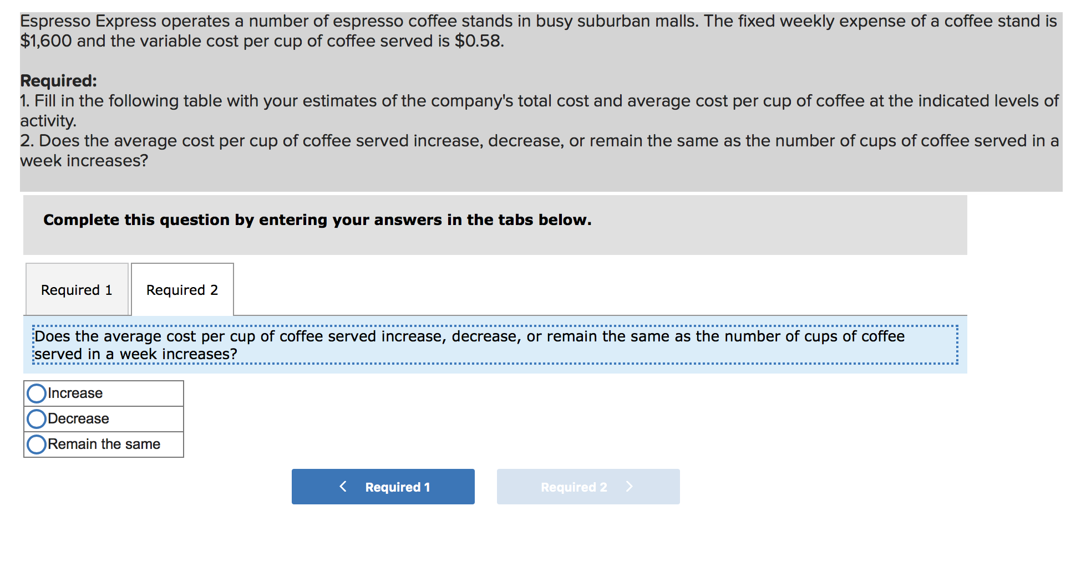Switch to the Required 1 tab
Screen dimensions: 1086x562
77,289
